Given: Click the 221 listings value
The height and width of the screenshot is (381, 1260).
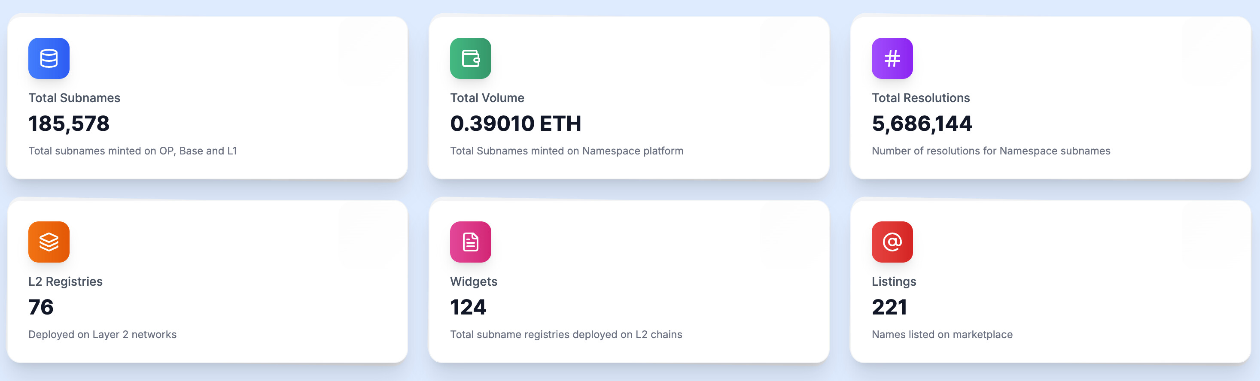Looking at the screenshot, I should point(889,307).
